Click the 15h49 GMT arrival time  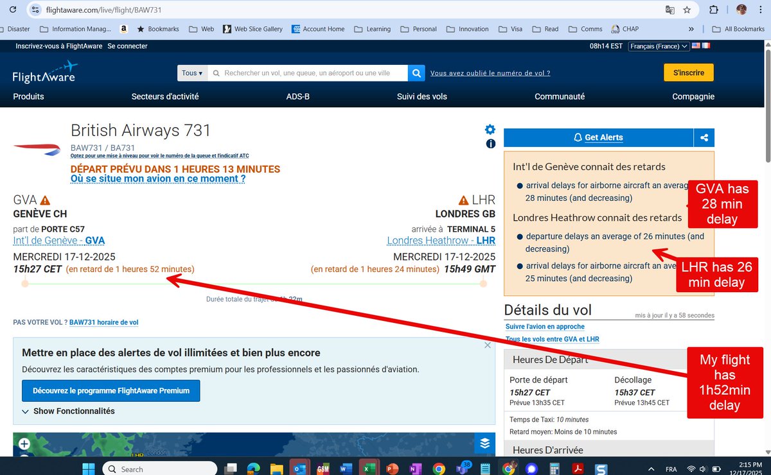(470, 269)
